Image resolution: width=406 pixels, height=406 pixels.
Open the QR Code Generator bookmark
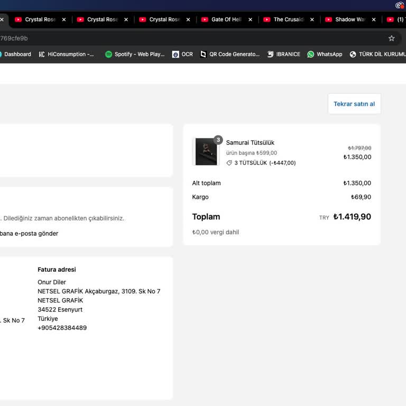(229, 54)
